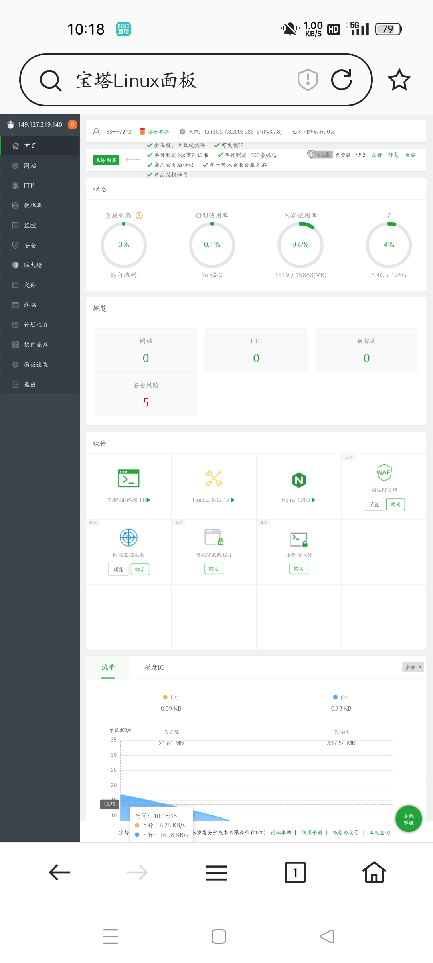433x963 pixels.
Task: Open the site security shield icon
Action: coord(308,79)
